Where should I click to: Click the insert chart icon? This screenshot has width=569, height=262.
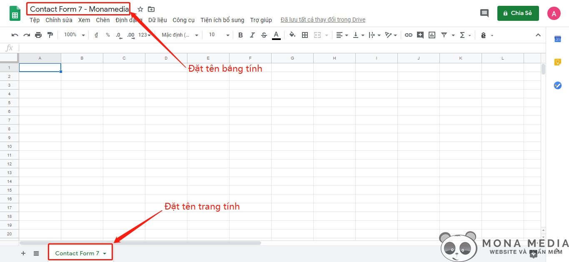[432, 35]
